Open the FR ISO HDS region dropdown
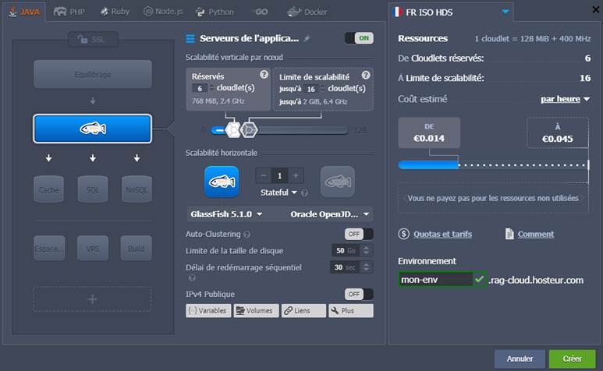This screenshot has height=371, width=603. [451, 12]
